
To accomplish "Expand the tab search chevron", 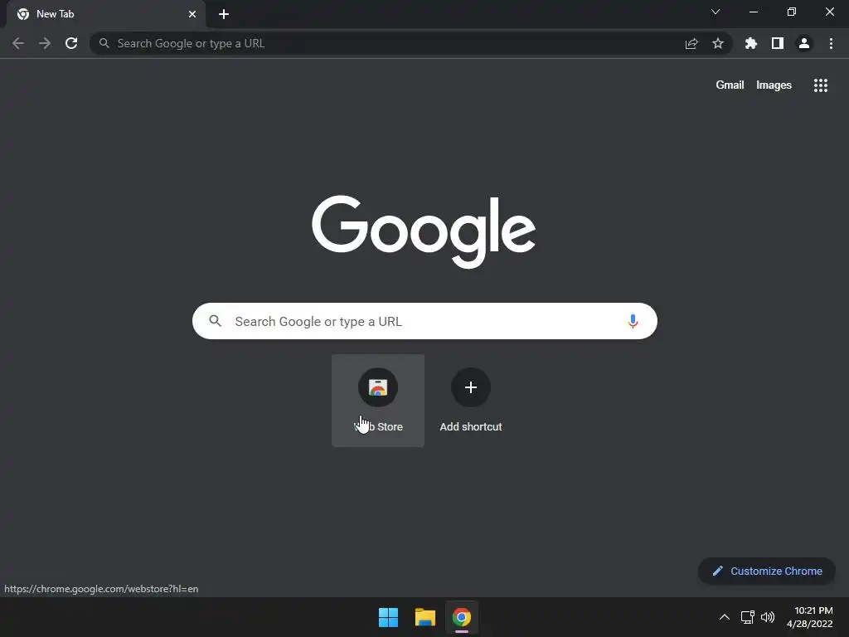I will coord(716,12).
